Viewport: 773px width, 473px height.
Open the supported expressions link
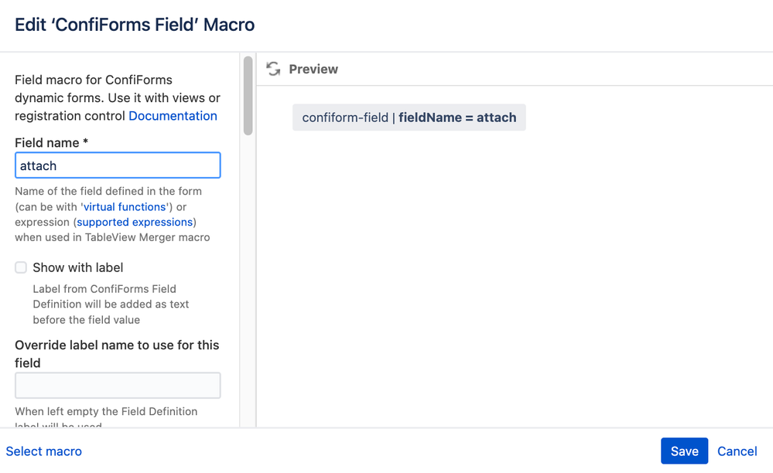click(135, 222)
